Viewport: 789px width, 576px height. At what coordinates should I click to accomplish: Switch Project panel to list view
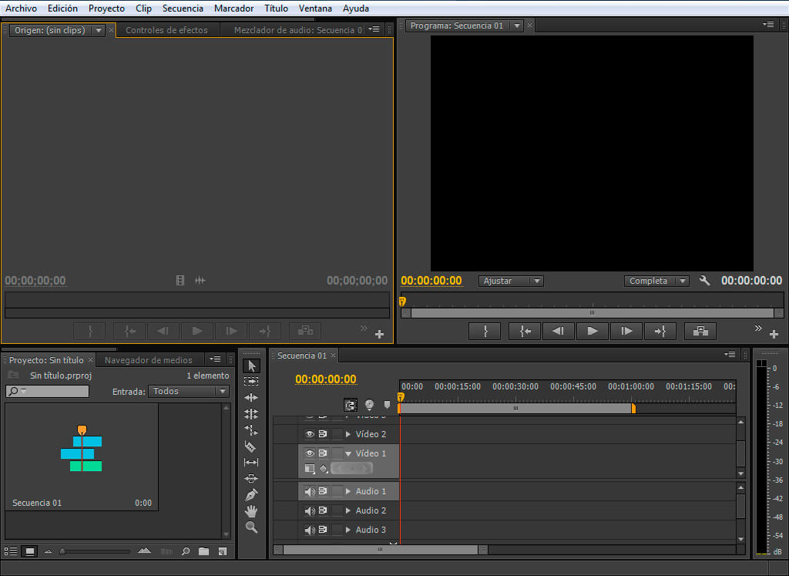pyautogui.click(x=11, y=551)
